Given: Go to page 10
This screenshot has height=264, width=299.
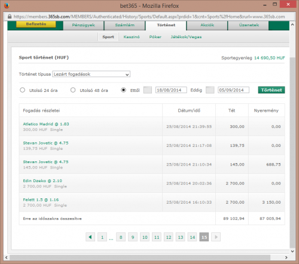Looking at the screenshot, I should tap(145, 237).
